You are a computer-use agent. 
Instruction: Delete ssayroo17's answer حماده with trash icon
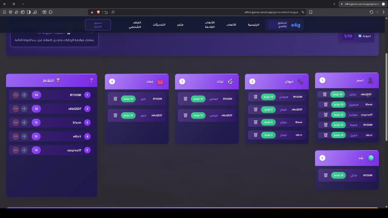(326, 115)
